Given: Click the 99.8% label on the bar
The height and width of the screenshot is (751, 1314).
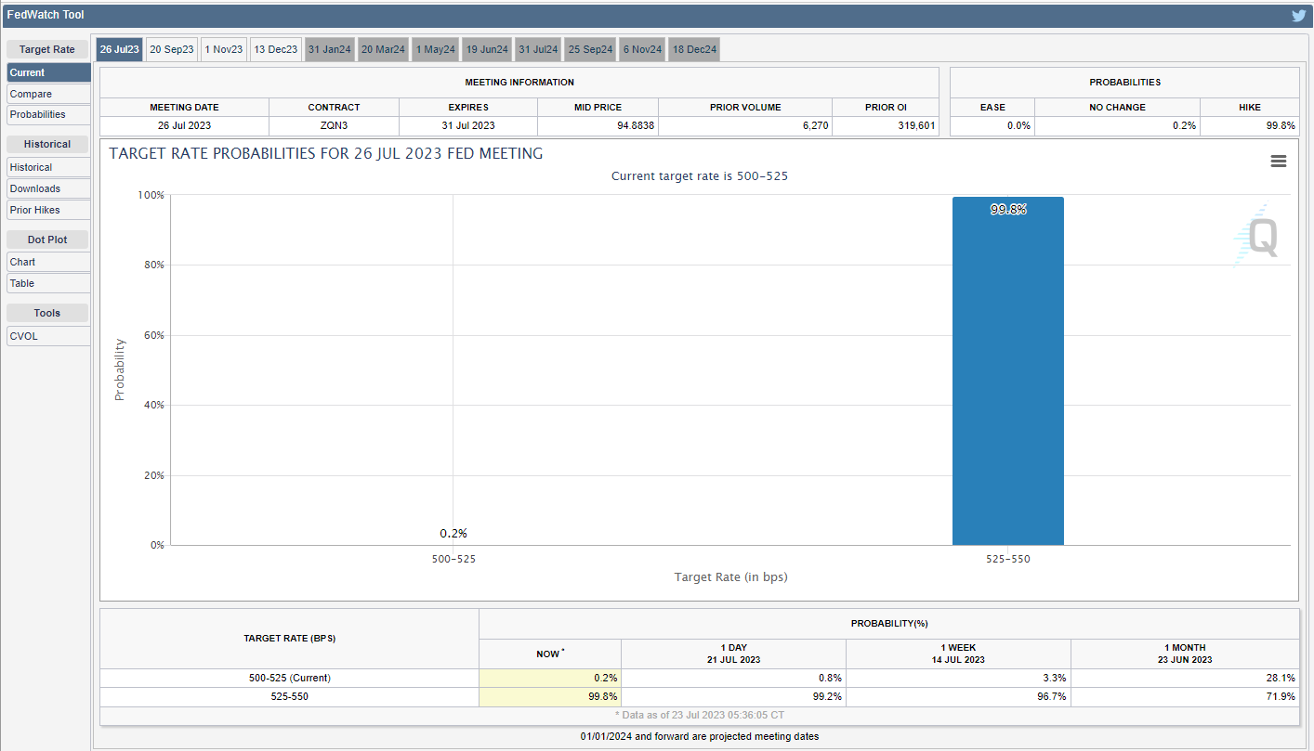Looking at the screenshot, I should (x=1008, y=210).
